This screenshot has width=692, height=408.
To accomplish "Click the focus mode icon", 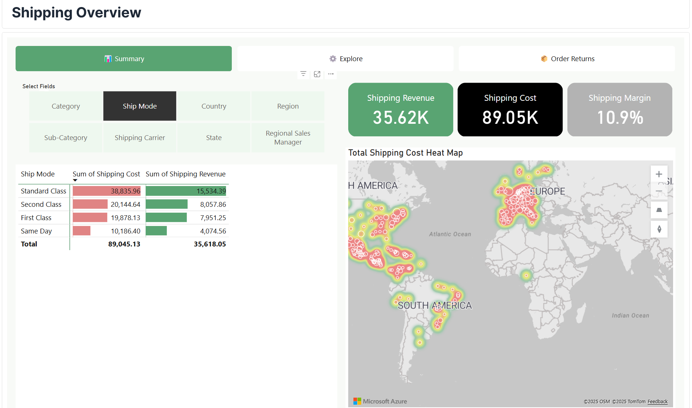I will 317,74.
